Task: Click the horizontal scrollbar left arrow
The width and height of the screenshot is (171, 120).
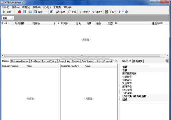Action: [x=2, y=56]
